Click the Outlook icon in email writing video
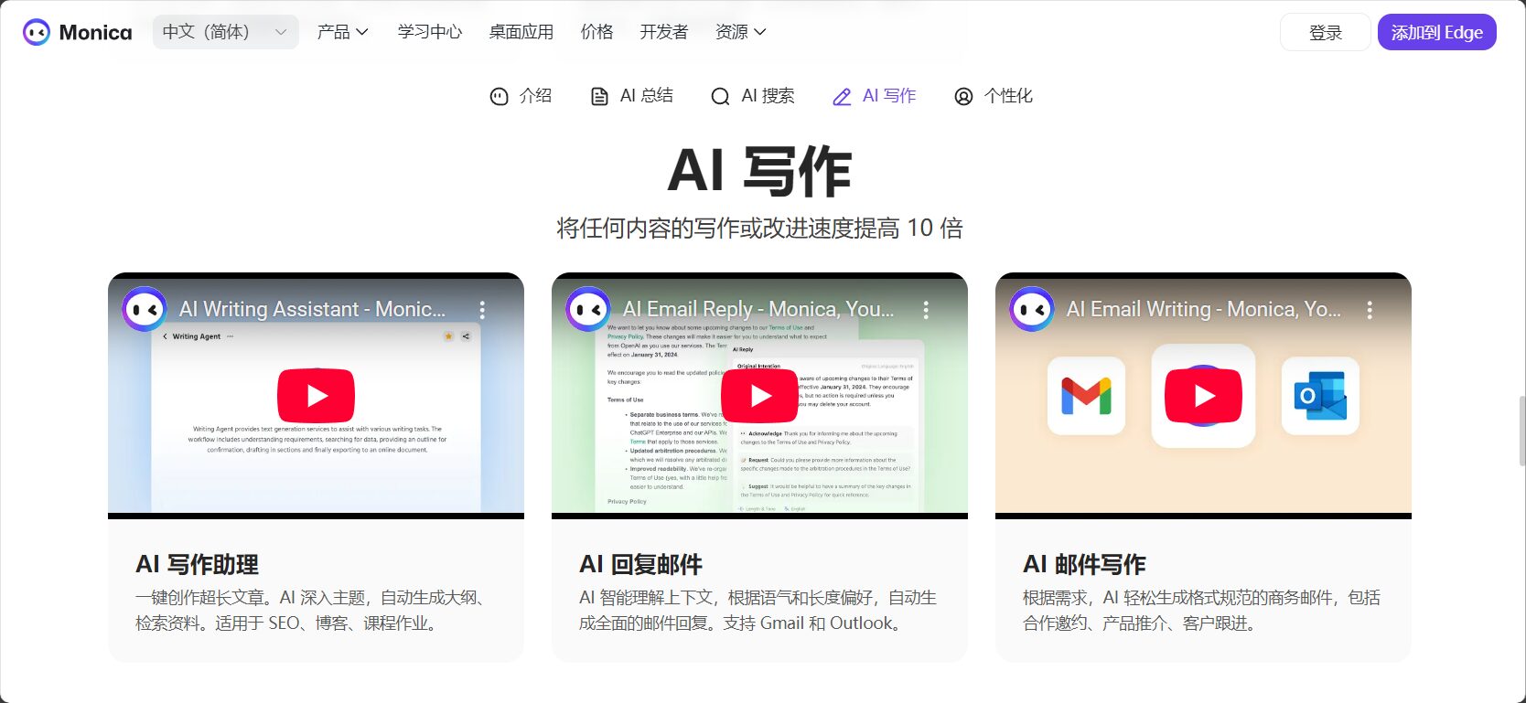1526x703 pixels. 1320,396
